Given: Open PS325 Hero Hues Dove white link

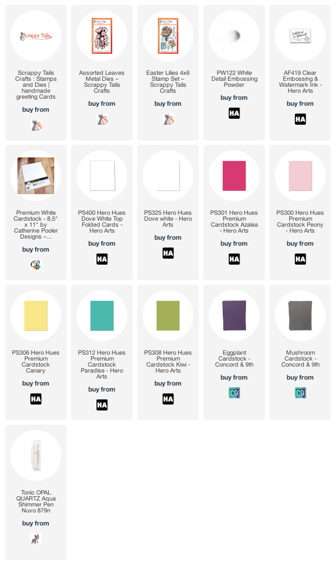Looking at the screenshot, I should tap(168, 219).
